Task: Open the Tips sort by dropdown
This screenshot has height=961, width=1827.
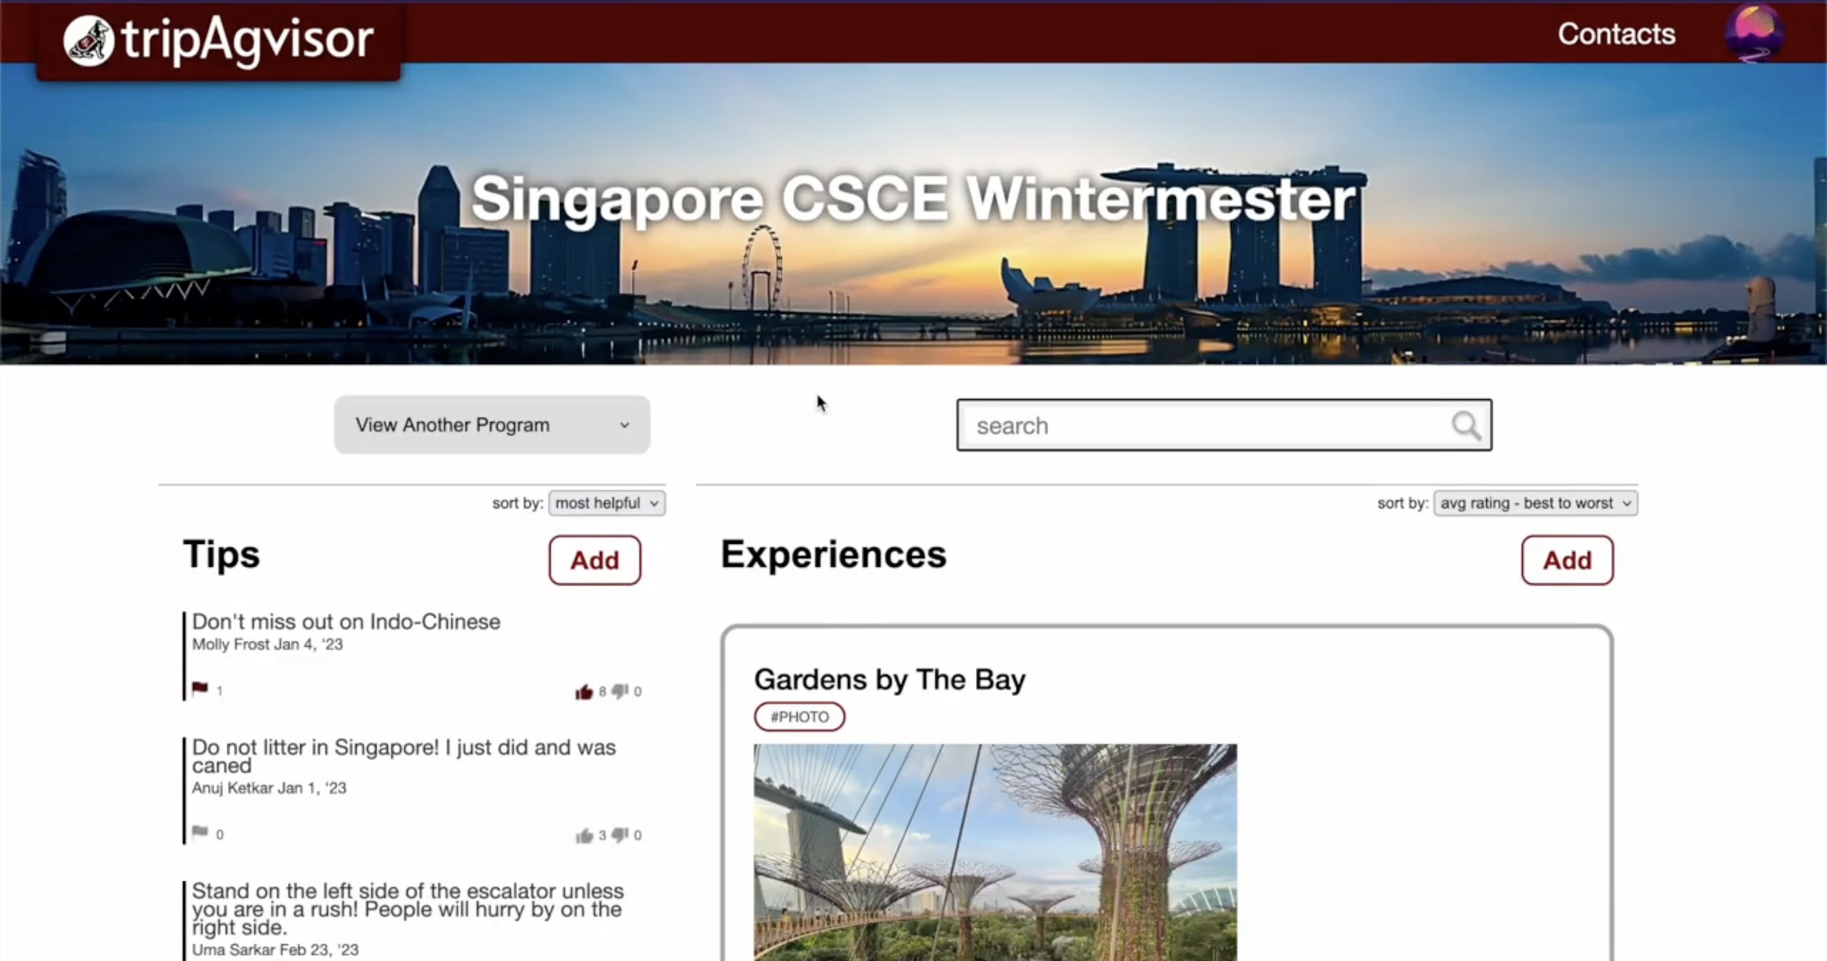Action: pyautogui.click(x=604, y=502)
